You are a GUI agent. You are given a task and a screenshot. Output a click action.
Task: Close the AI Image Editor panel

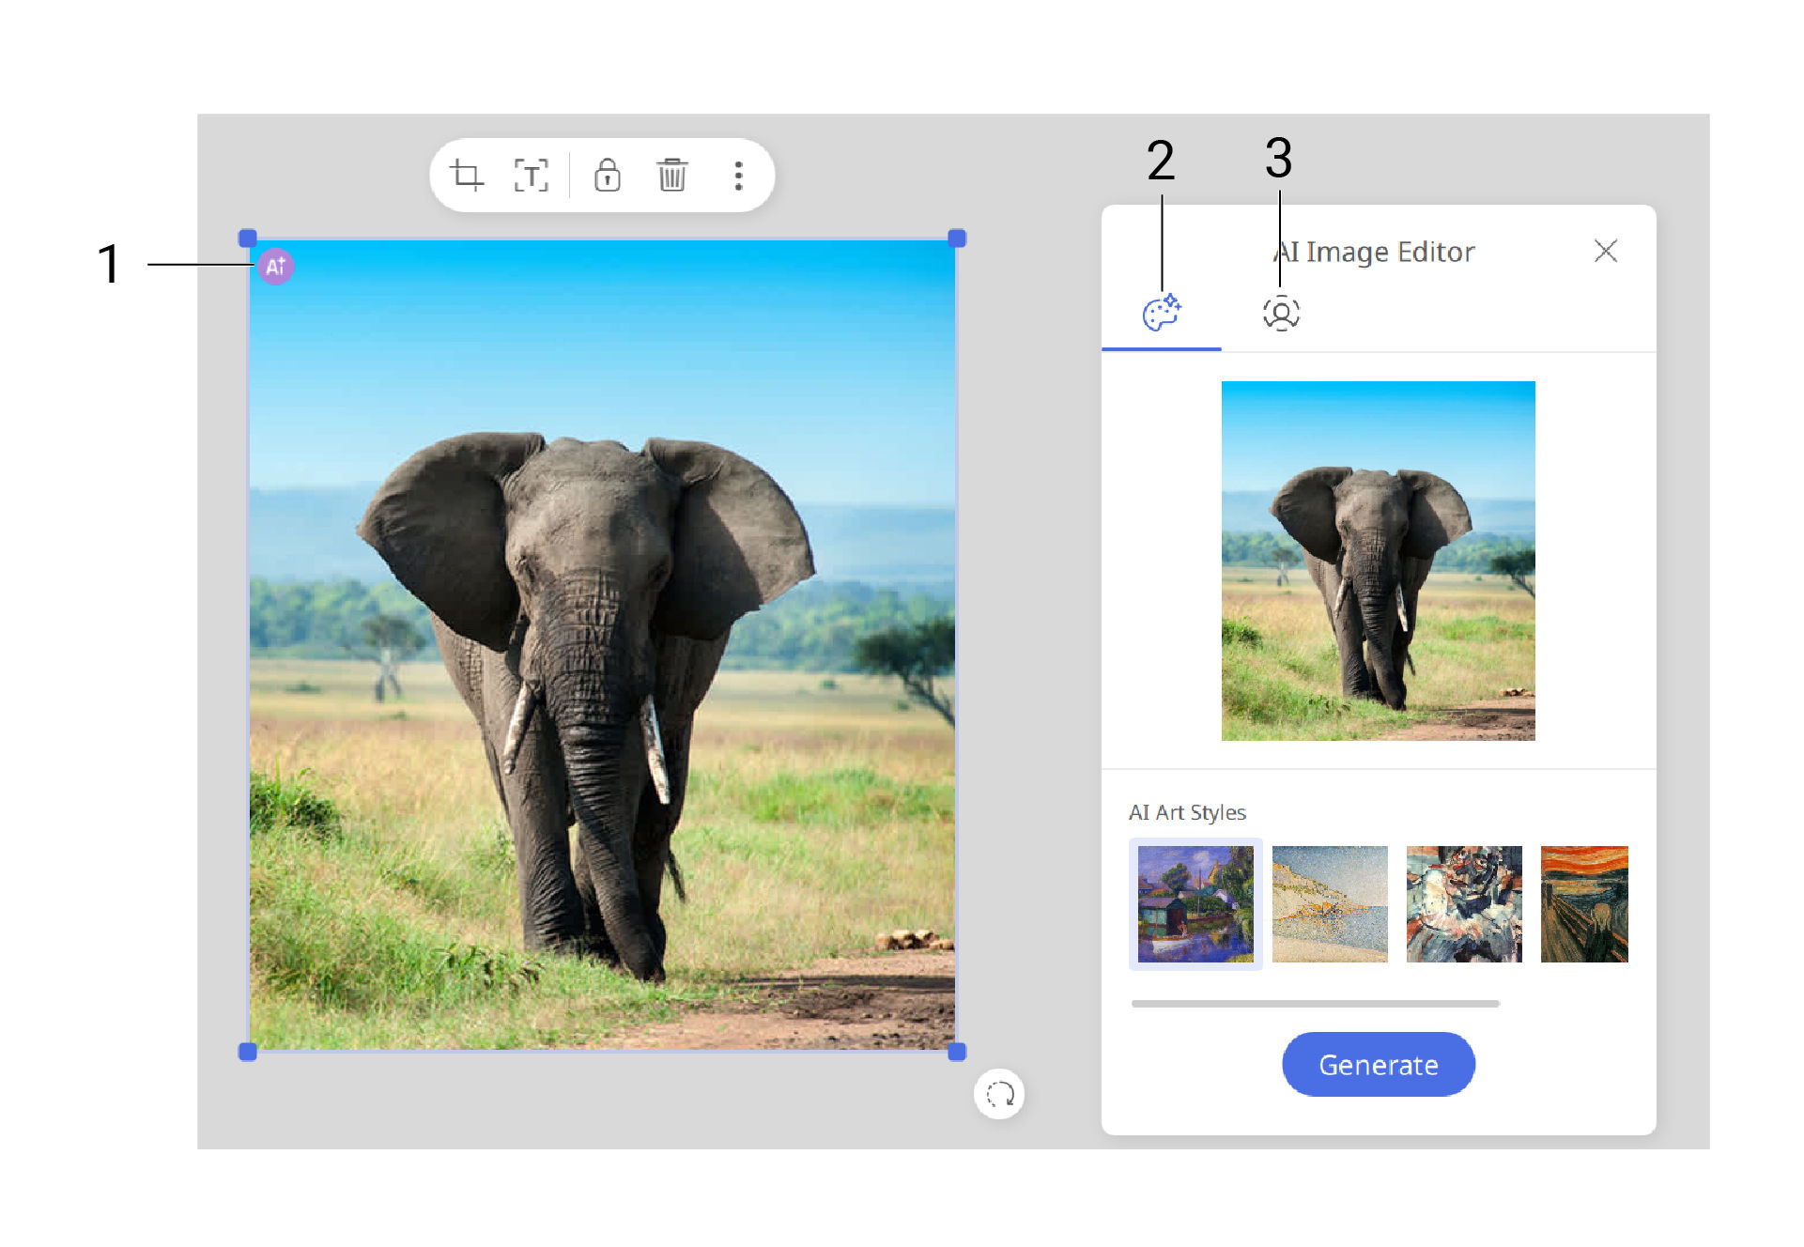coord(1605,251)
